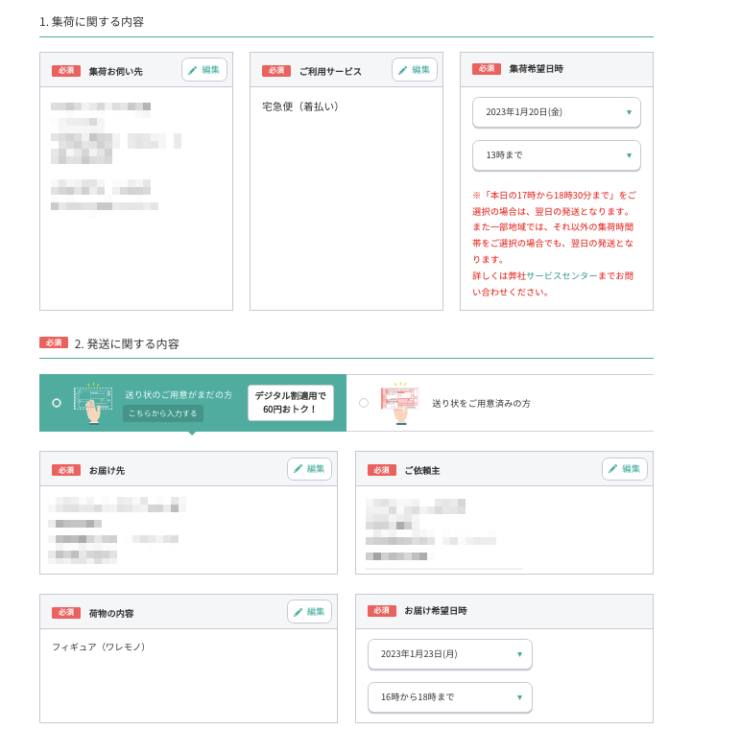Click the 編集 button for ご利用サービス
The width and height of the screenshot is (741, 753).
pyautogui.click(x=415, y=70)
